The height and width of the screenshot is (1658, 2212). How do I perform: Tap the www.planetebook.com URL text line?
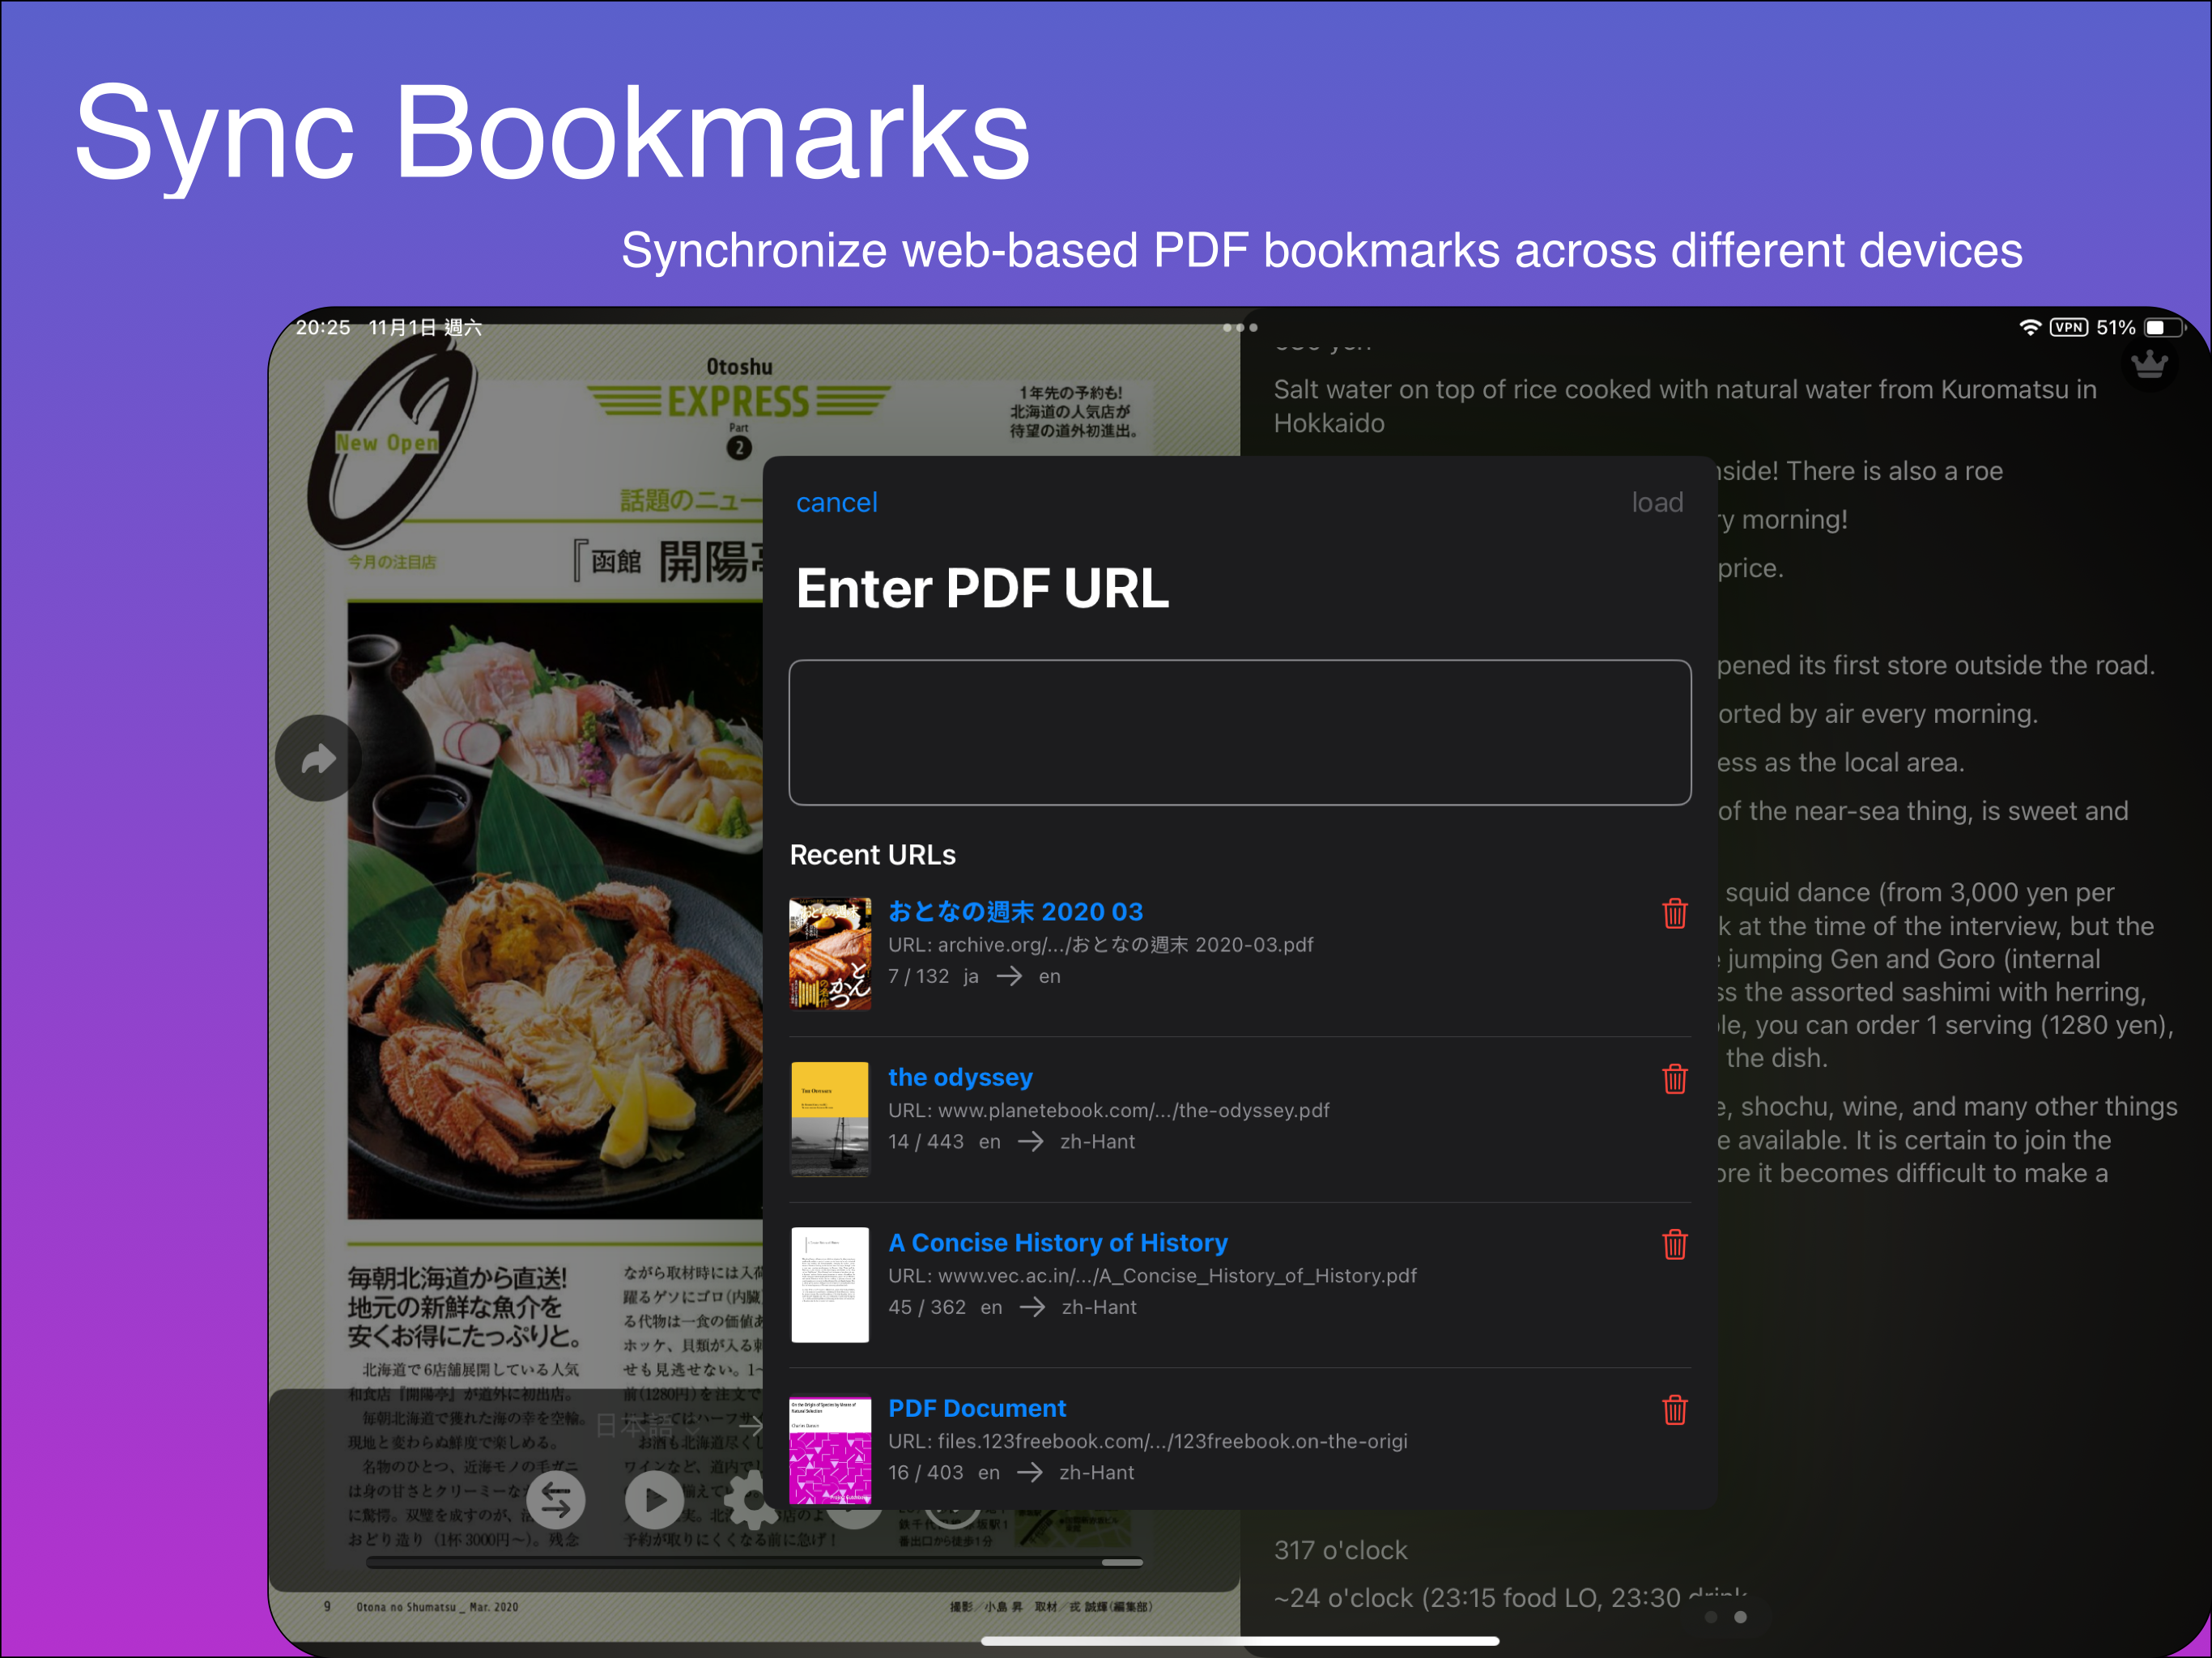[1109, 1110]
